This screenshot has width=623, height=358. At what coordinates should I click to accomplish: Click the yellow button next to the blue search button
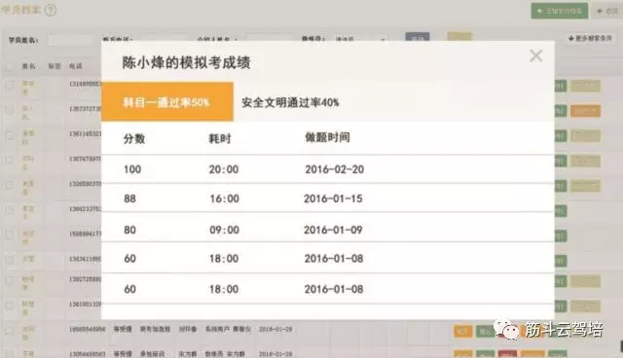(459, 37)
